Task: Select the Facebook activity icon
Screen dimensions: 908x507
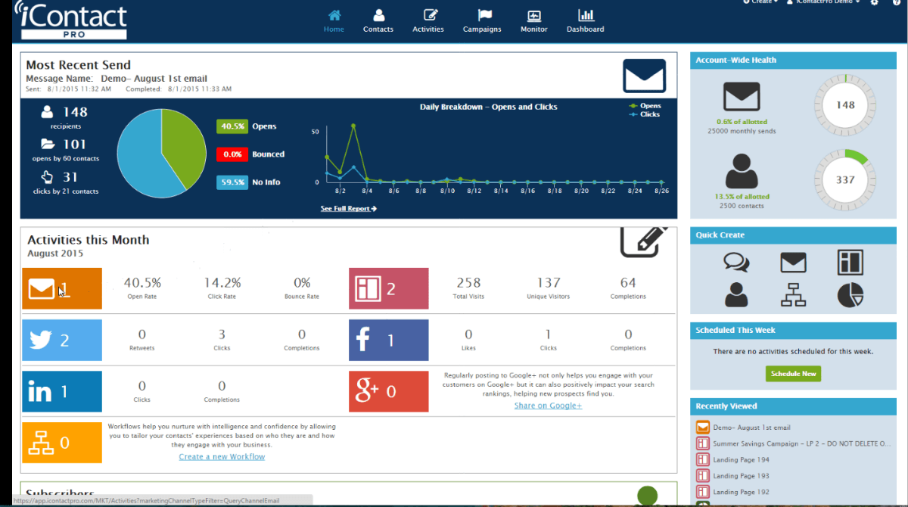Action: 388,340
